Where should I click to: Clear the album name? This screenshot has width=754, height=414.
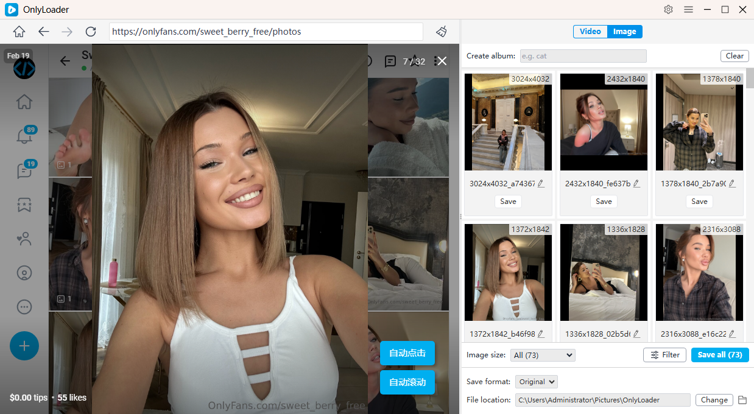(735, 56)
